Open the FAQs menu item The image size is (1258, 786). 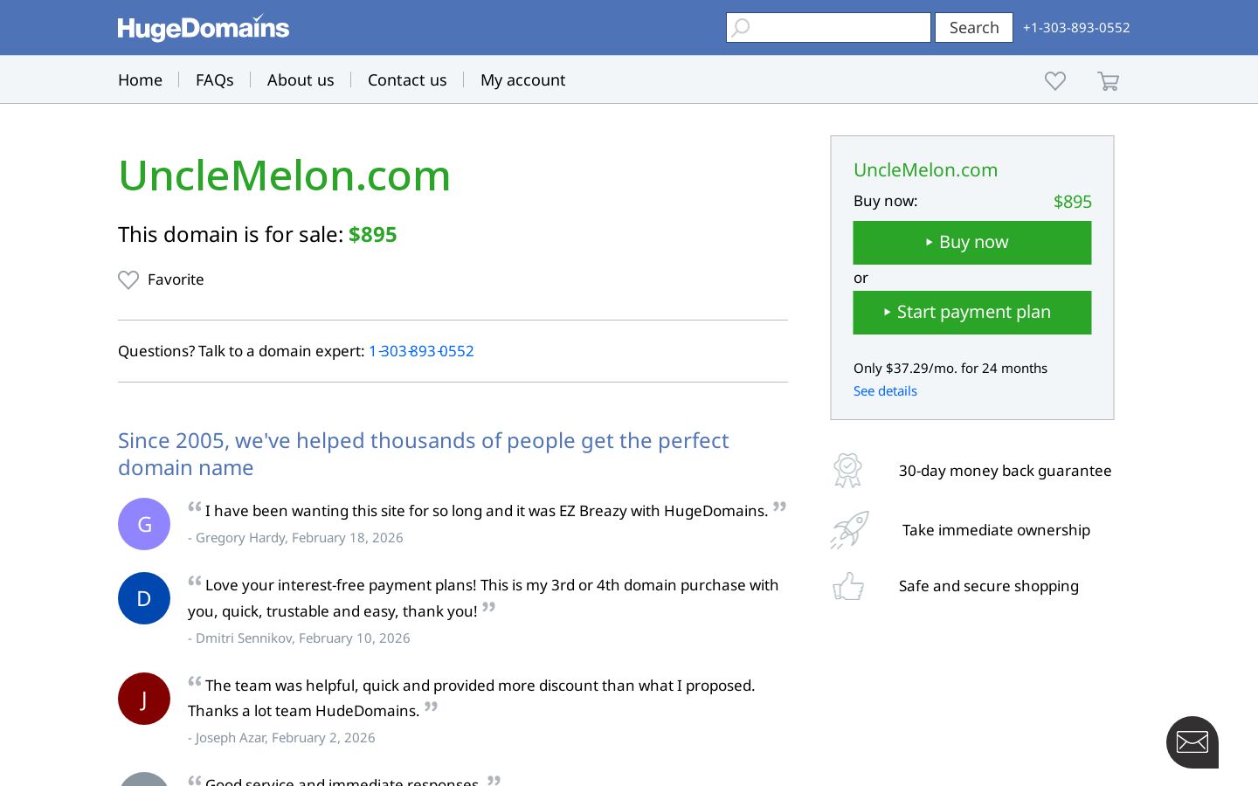(x=215, y=79)
